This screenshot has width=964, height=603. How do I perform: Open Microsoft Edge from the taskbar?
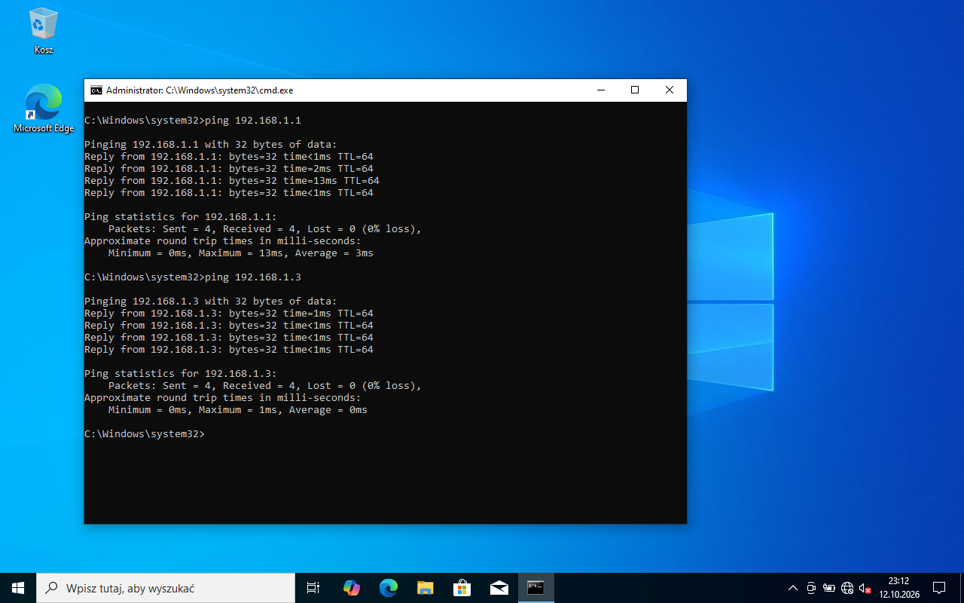pyautogui.click(x=388, y=588)
